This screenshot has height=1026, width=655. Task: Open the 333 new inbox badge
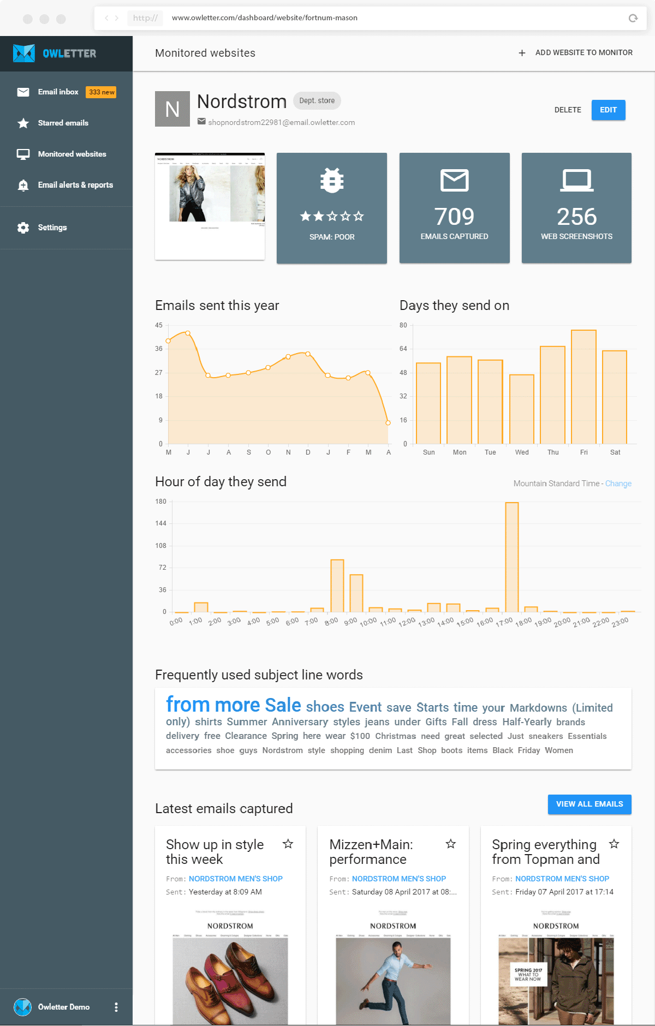coord(102,92)
